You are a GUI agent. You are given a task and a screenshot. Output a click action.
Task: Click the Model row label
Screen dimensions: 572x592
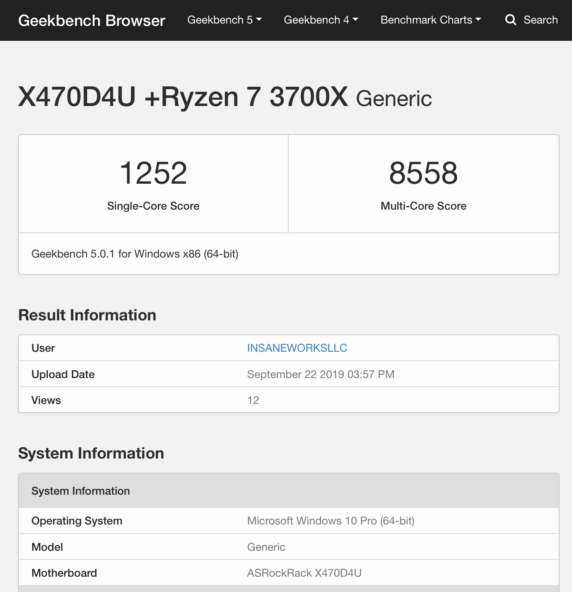47,547
